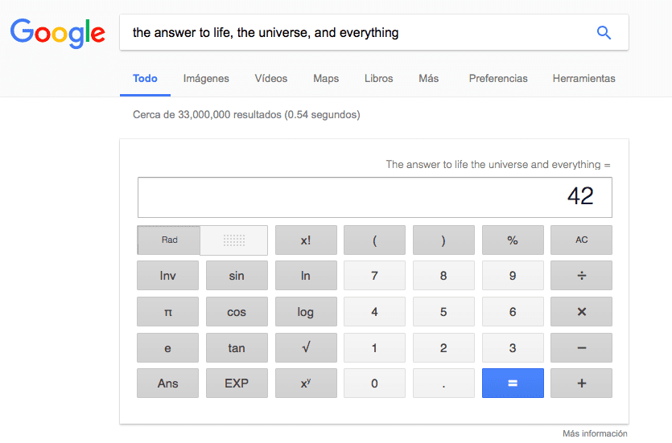Open the Preferencias settings menu
The height and width of the screenshot is (443, 672).
click(498, 79)
